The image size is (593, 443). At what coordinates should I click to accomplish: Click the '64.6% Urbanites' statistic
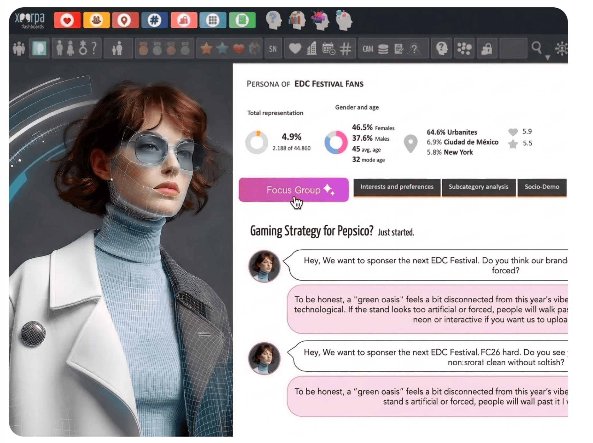[x=452, y=132]
